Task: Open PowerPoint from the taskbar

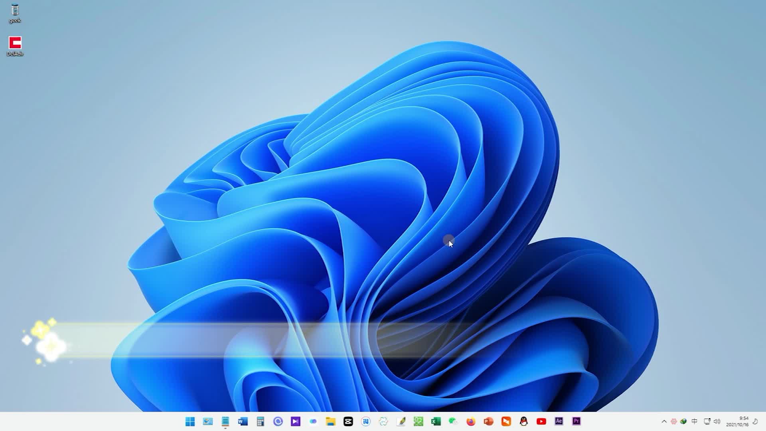Action: tap(488, 421)
